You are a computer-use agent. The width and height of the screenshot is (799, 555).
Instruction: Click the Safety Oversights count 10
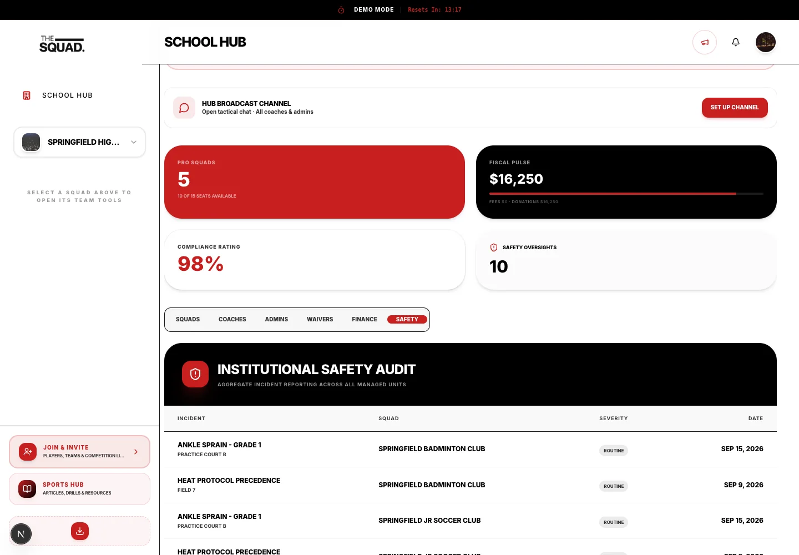point(499,267)
